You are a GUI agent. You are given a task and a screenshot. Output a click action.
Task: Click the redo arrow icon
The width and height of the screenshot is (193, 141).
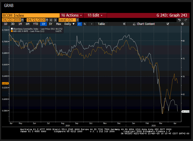pyautogui.click(x=186, y=20)
